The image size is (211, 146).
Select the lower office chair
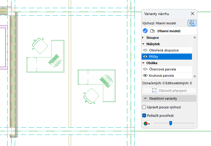[x=91, y=96]
